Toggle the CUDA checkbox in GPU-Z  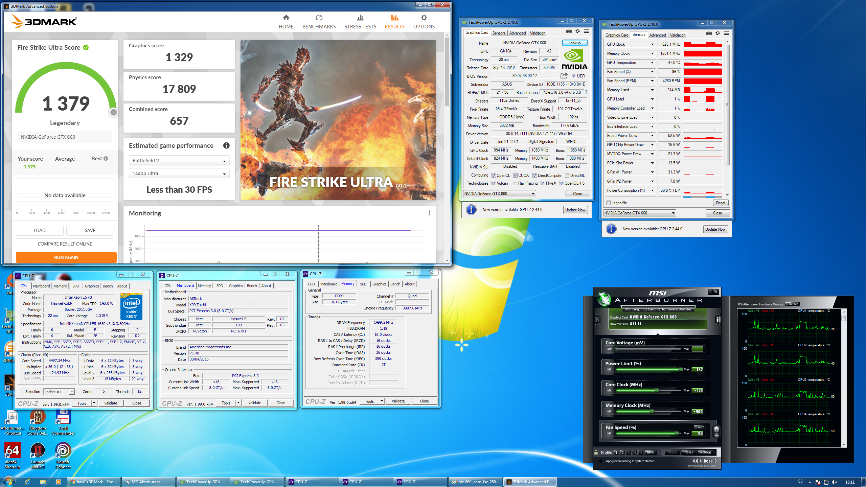pyautogui.click(x=515, y=176)
